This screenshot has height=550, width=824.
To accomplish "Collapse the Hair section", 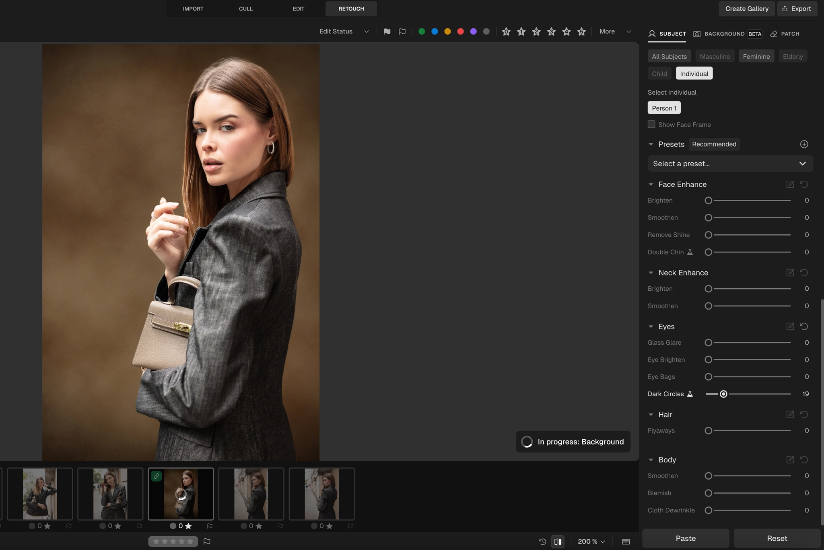I will click(x=651, y=414).
